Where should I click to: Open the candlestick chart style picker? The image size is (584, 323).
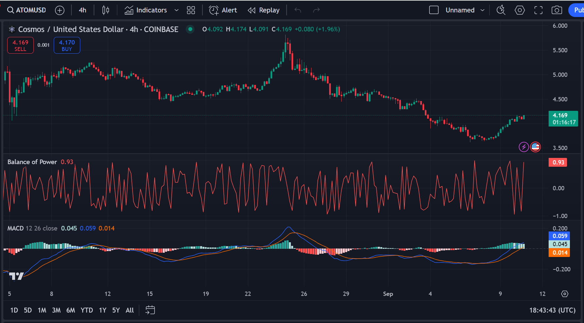coord(105,10)
